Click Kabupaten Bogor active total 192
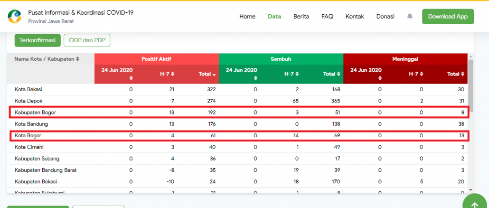Screen dimensions: 489x208 [212, 113]
